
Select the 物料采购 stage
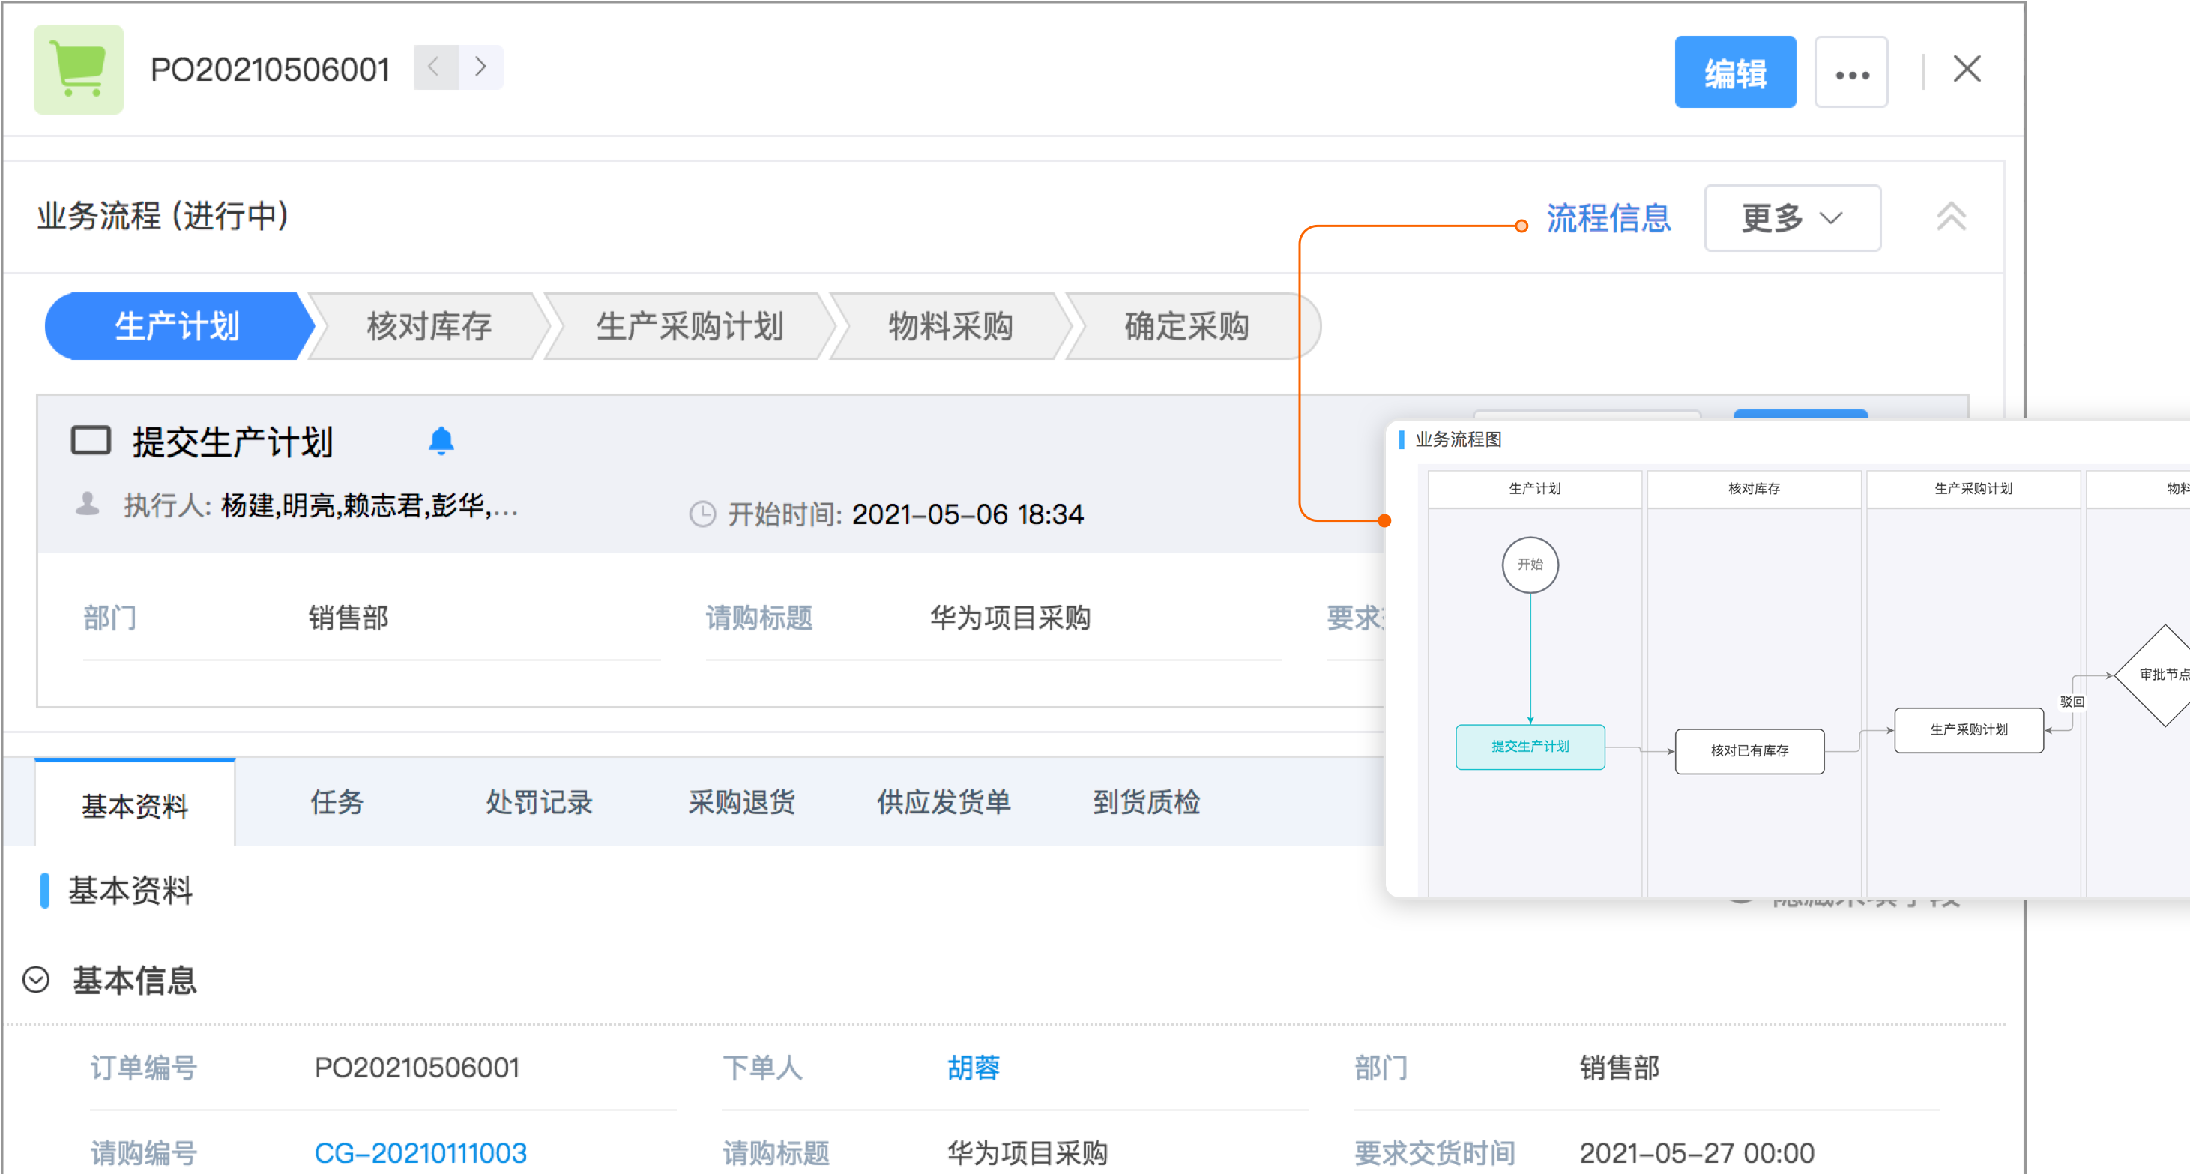950,326
